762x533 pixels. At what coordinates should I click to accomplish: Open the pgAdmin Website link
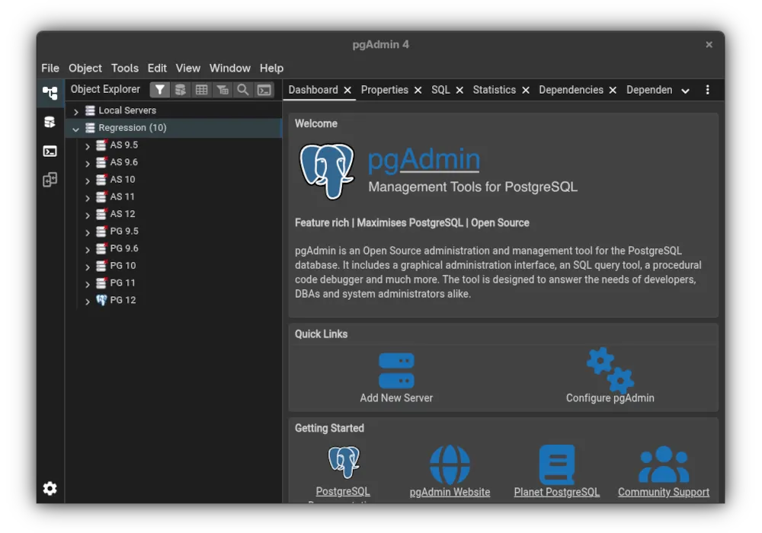point(450,492)
